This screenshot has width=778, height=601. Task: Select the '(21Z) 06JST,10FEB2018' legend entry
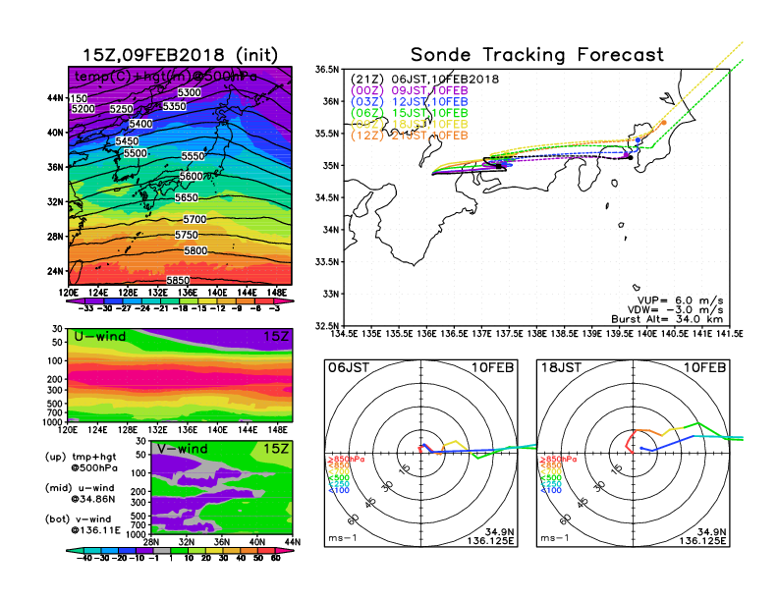424,80
